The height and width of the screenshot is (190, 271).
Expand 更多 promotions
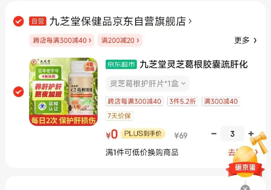point(245,40)
